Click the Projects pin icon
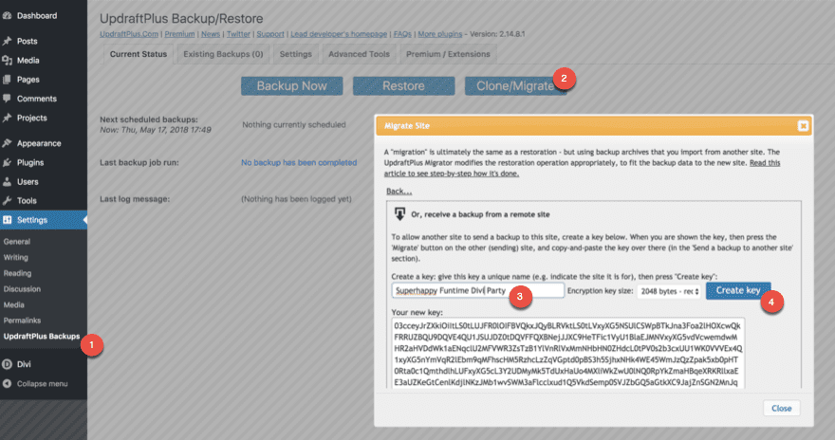Viewport: 835px width, 440px height. point(7,118)
